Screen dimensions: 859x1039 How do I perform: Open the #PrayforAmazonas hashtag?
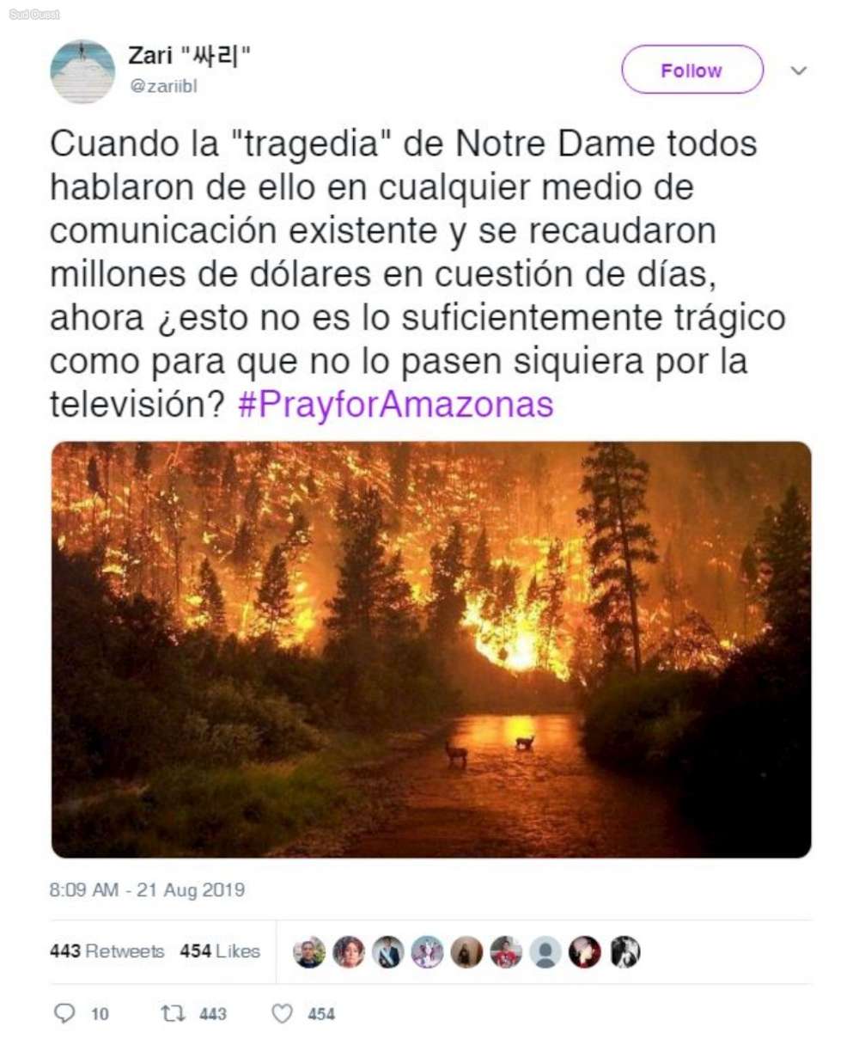(x=396, y=404)
